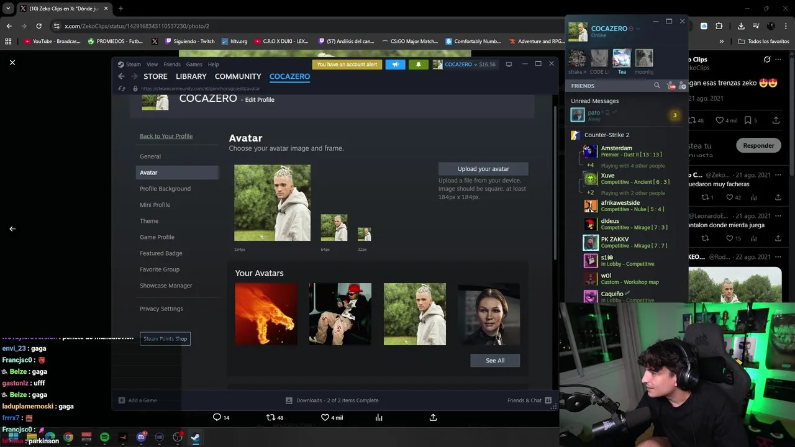Open Steam from the Windows taskbar
The height and width of the screenshot is (447, 795).
coord(195,437)
